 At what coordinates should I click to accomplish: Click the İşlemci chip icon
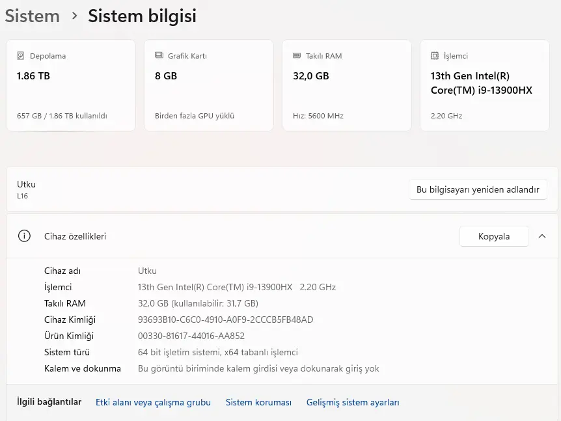[435, 55]
